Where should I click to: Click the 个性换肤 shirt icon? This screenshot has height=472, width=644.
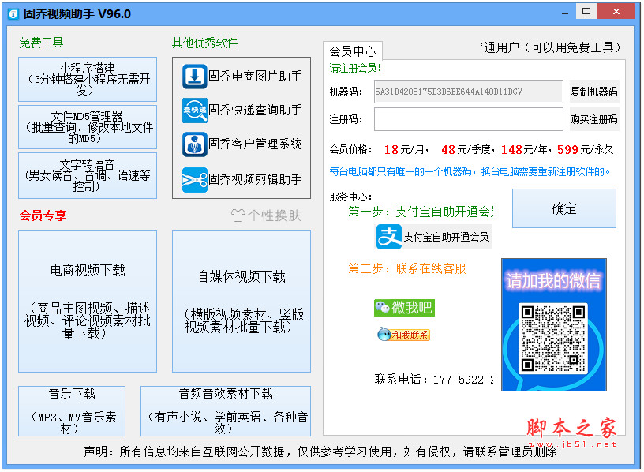pos(238,215)
